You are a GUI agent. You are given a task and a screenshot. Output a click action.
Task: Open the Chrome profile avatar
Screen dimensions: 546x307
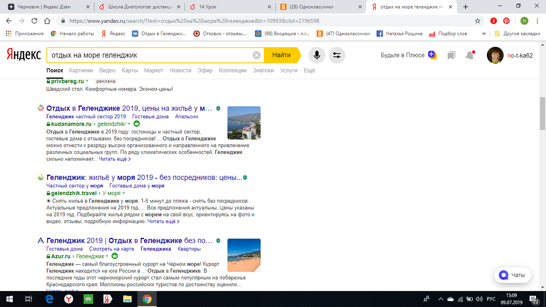pyautogui.click(x=524, y=21)
